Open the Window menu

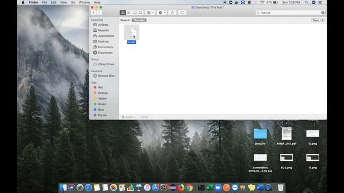(84, 2)
